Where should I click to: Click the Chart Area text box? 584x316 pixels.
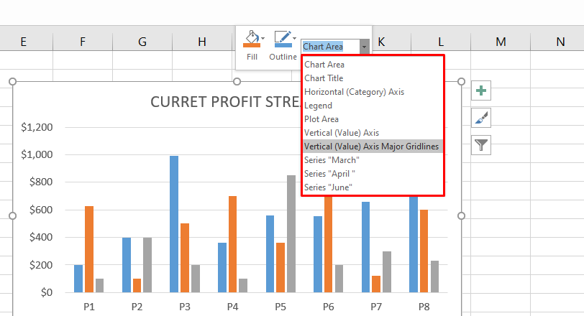coord(329,47)
